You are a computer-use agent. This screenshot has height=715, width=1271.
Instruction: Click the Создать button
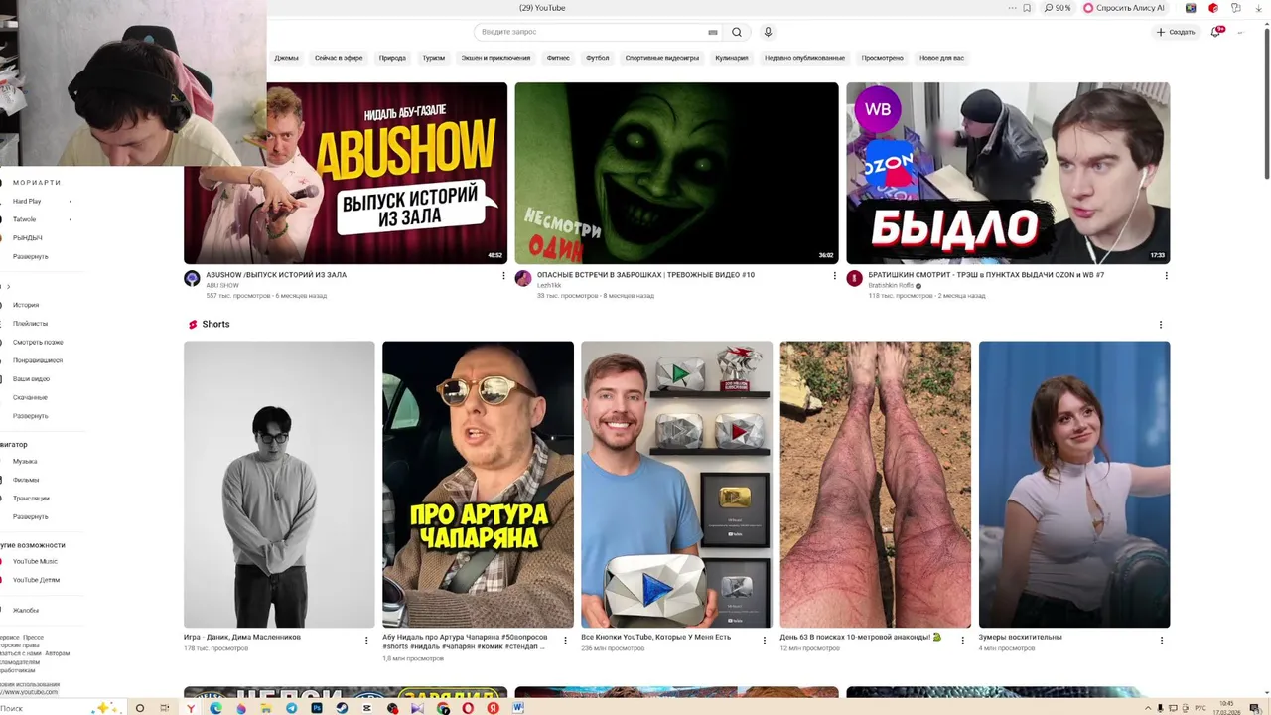[1176, 32]
